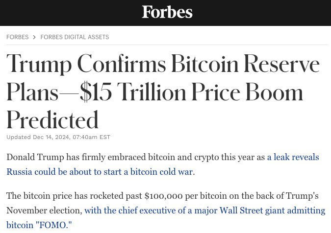The width and height of the screenshot is (331, 233).
Task: Click the 'Dec 14, 2024' date text
Action: [x=51, y=138]
